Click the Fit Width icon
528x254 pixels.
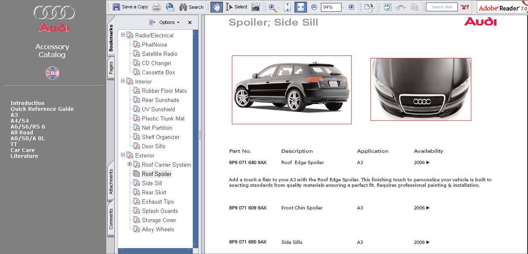point(300,7)
